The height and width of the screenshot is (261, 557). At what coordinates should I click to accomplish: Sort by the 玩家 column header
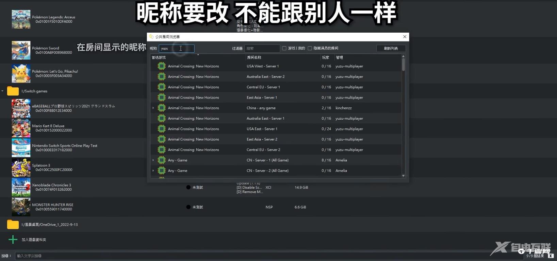327,57
